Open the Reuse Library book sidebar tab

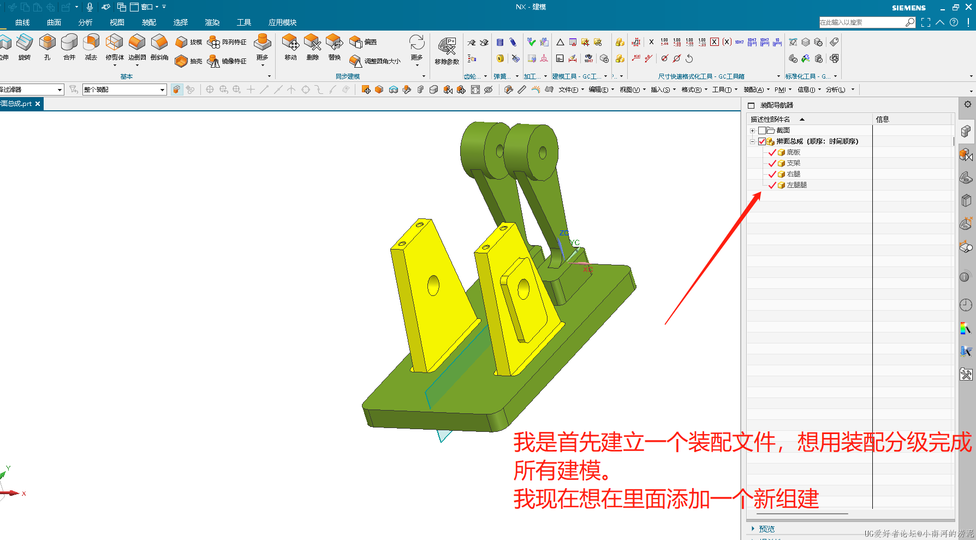[966, 200]
